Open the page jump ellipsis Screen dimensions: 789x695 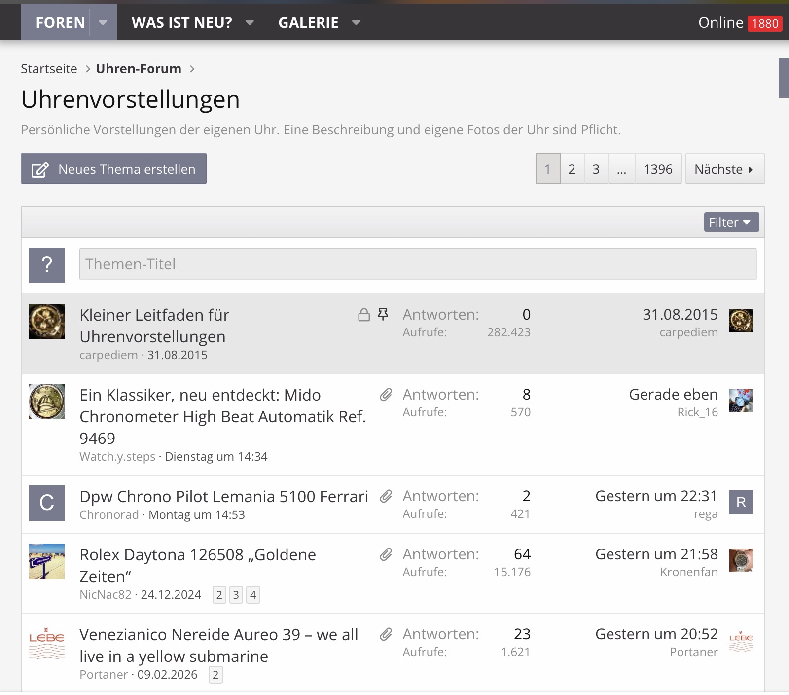coord(621,169)
